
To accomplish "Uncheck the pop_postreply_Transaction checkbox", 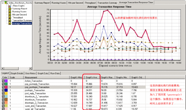I will pos(3,84).
